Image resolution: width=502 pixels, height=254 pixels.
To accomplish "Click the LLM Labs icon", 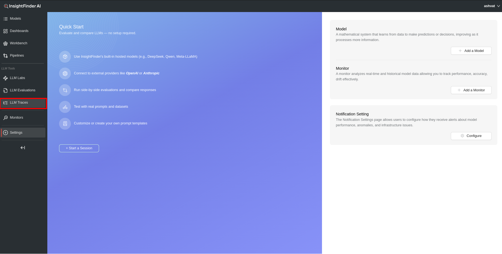I will tap(5, 78).
